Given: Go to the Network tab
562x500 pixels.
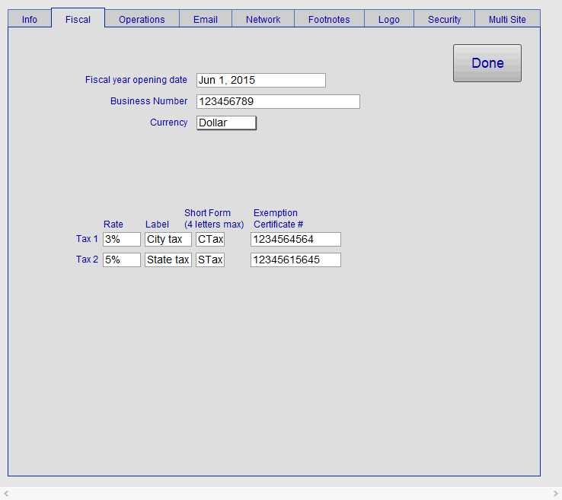Looking at the screenshot, I should pos(263,19).
